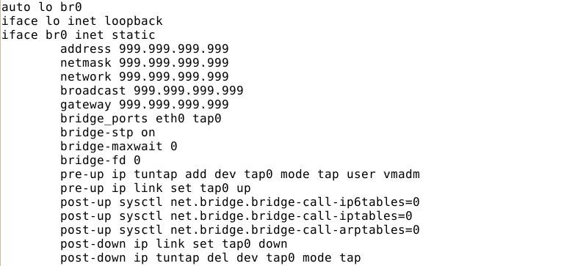Image resolution: width=575 pixels, height=266 pixels.
Task: Click 'eth0' in bridge_ports line
Action: pyautogui.click(x=170, y=119)
